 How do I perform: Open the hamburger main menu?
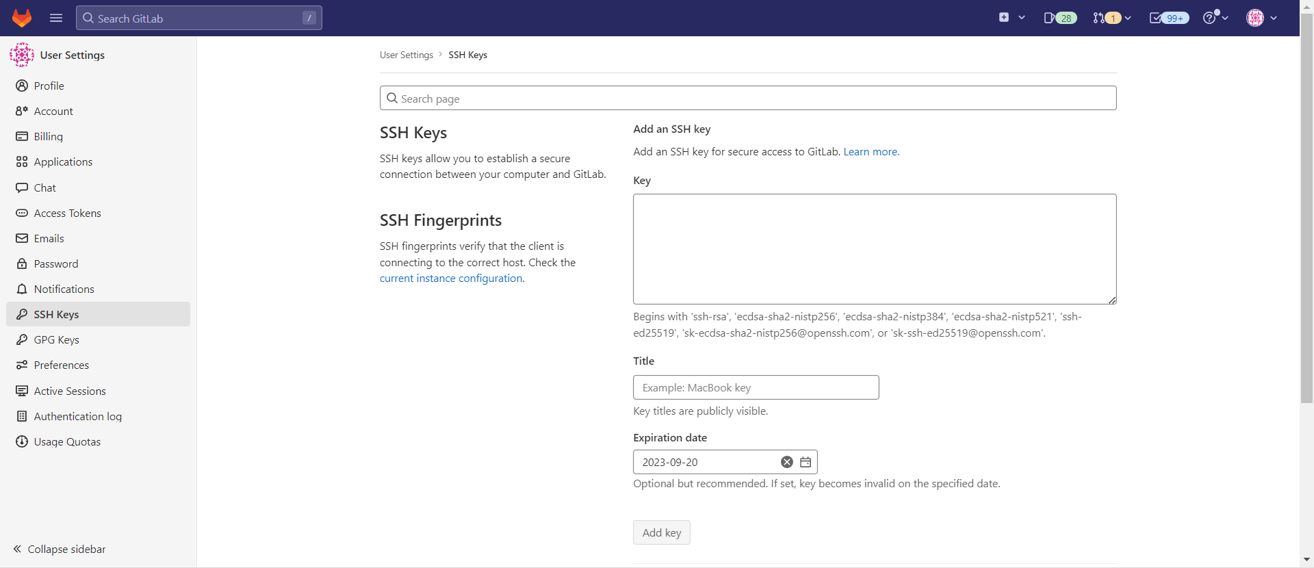pyautogui.click(x=56, y=18)
